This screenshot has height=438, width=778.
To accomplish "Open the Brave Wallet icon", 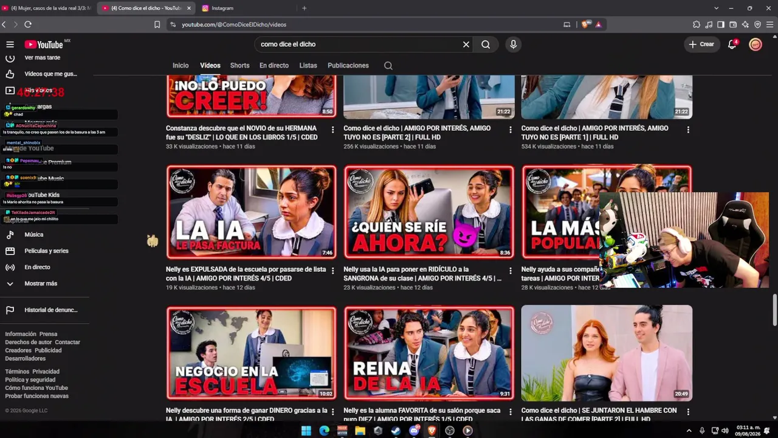I will 733,24.
